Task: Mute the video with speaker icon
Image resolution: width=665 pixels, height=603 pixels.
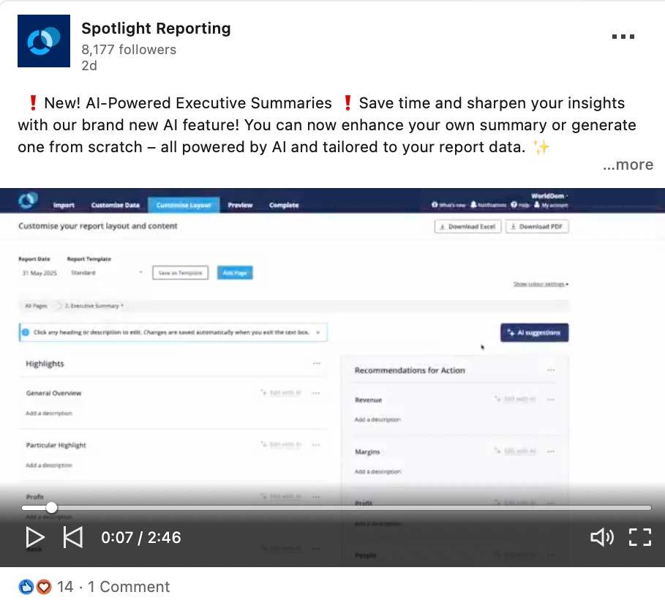Action: 602,537
